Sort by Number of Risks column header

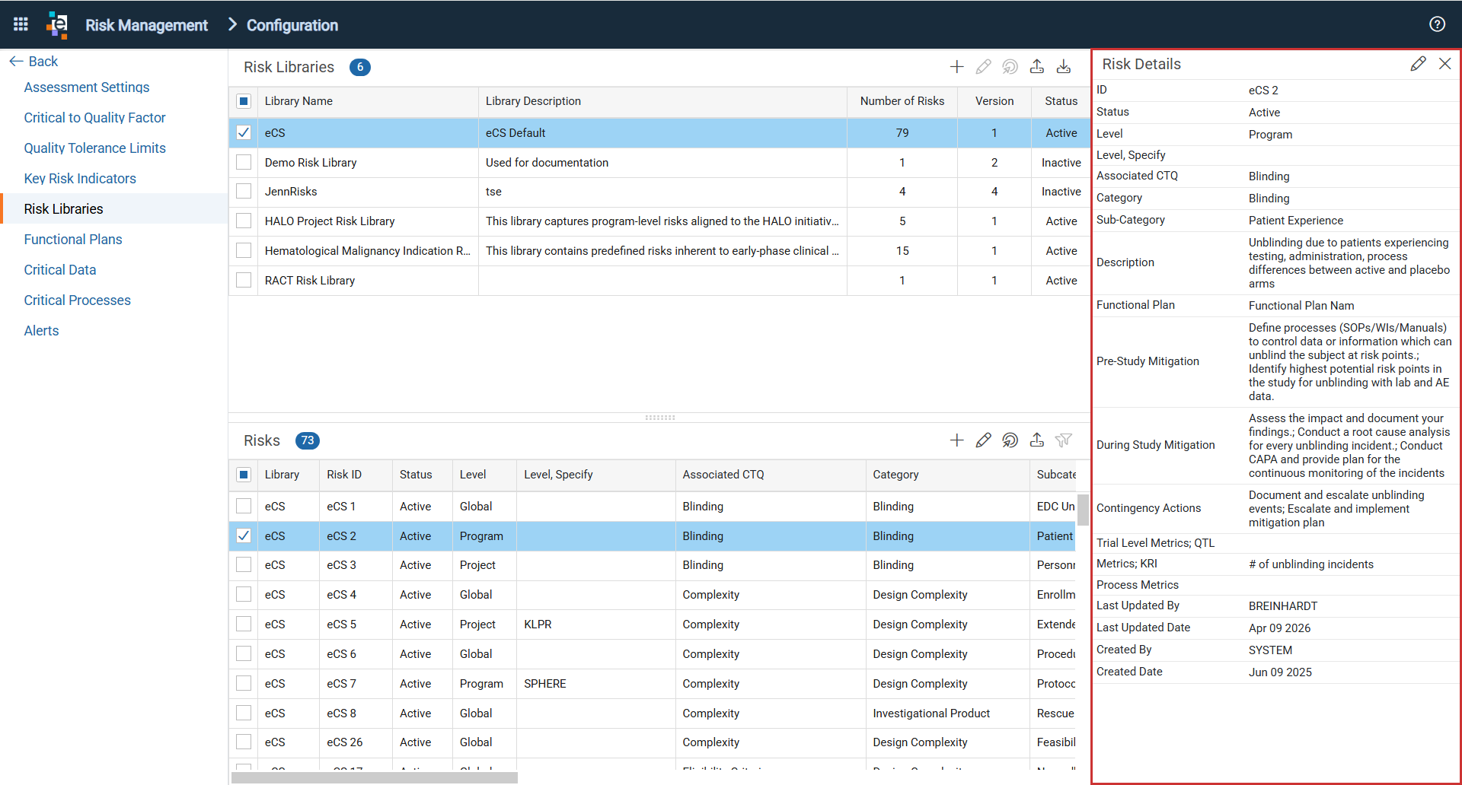pos(902,101)
